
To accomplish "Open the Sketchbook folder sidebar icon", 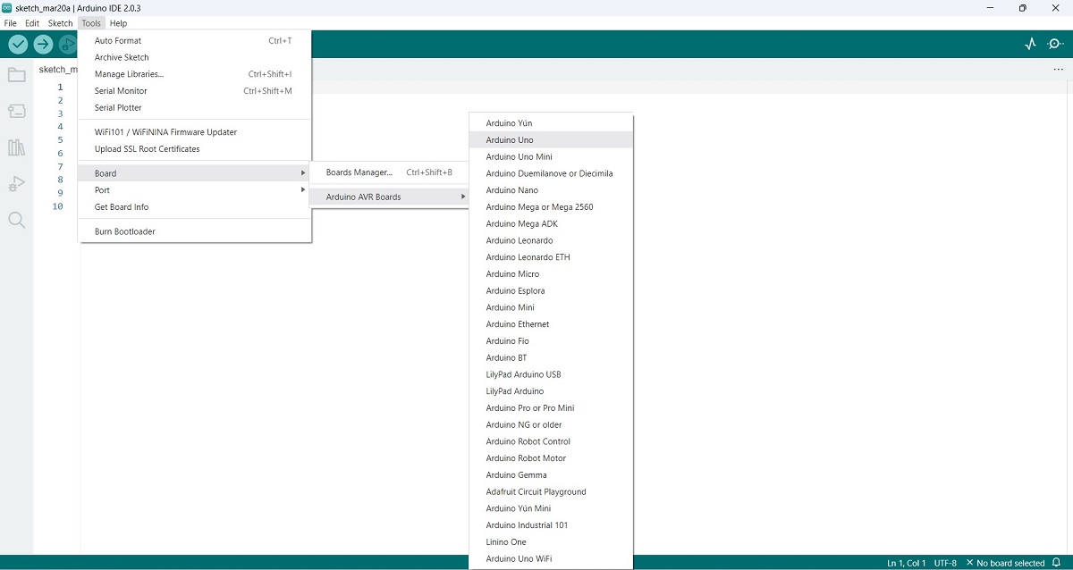I will 16,75.
